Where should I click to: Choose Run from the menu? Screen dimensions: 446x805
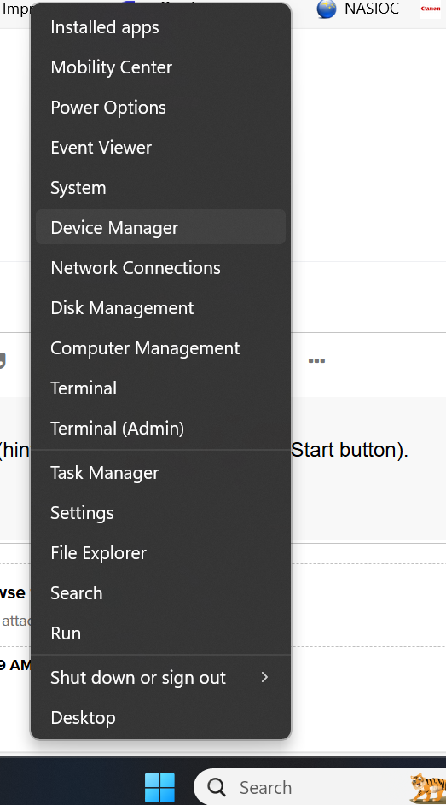pyautogui.click(x=160, y=633)
